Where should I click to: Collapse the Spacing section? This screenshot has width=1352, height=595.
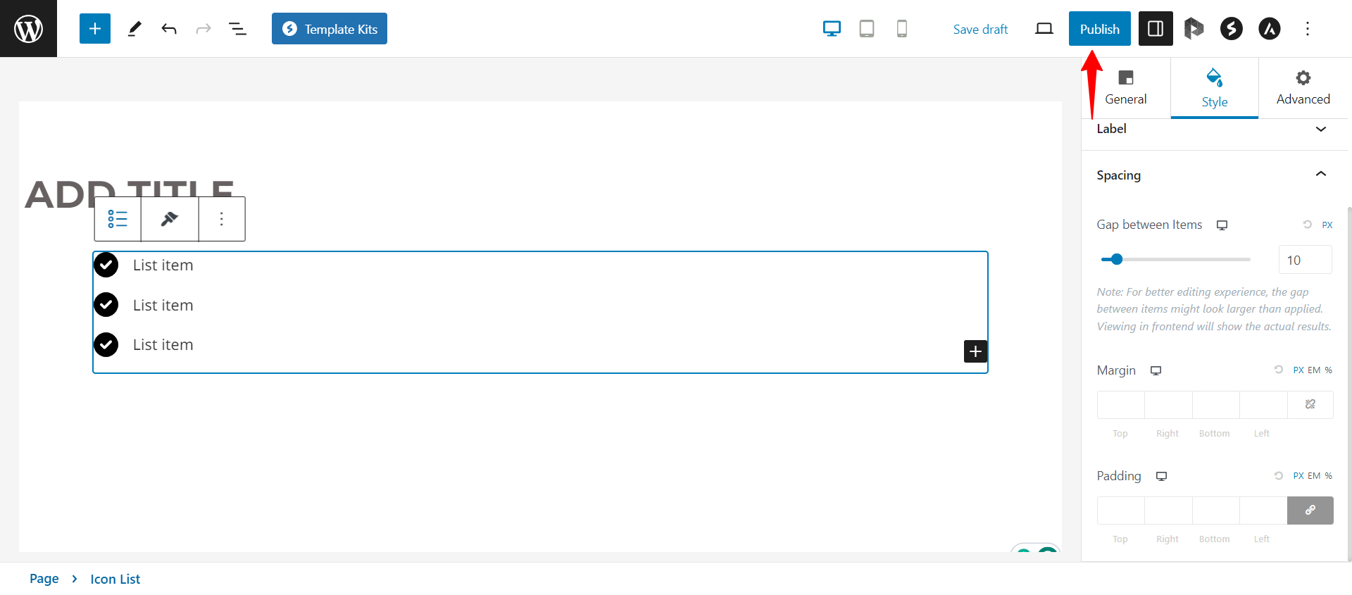coord(1320,175)
